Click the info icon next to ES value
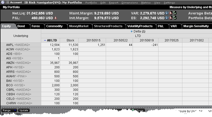The height and width of the screenshot is (117, 212). click(167, 18)
